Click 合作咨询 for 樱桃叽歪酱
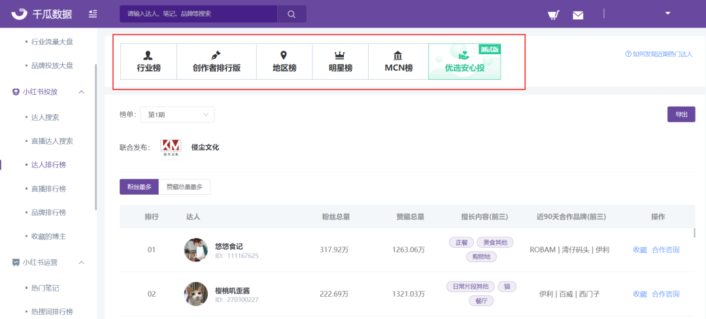The image size is (706, 319). (x=665, y=294)
